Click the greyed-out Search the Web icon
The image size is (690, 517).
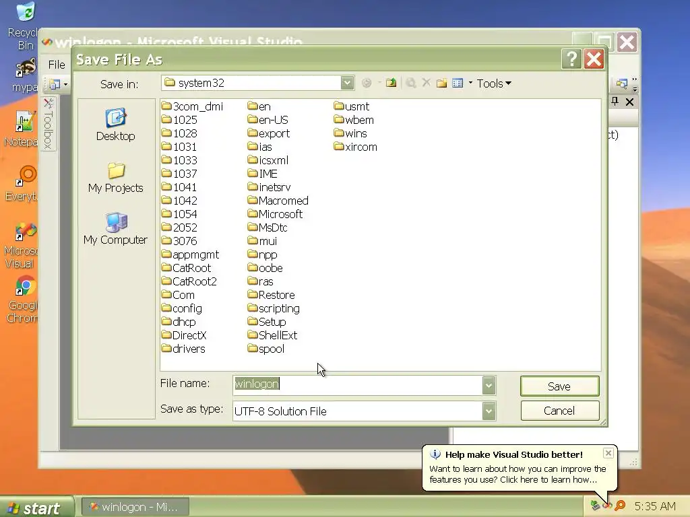point(411,83)
